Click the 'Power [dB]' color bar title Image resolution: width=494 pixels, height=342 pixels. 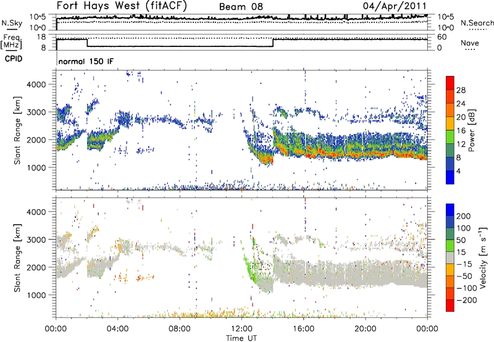pyautogui.click(x=471, y=130)
